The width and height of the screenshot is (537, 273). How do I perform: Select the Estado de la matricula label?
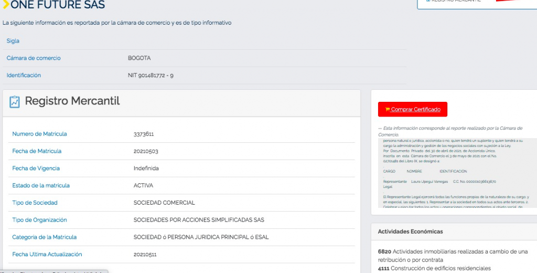click(x=41, y=185)
